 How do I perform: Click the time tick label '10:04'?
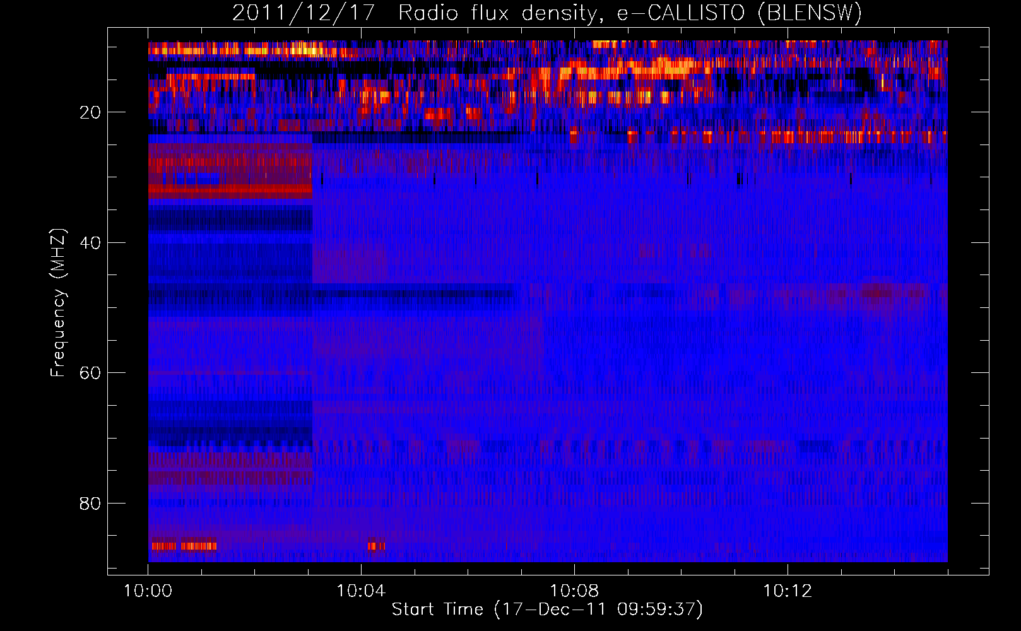coord(361,591)
